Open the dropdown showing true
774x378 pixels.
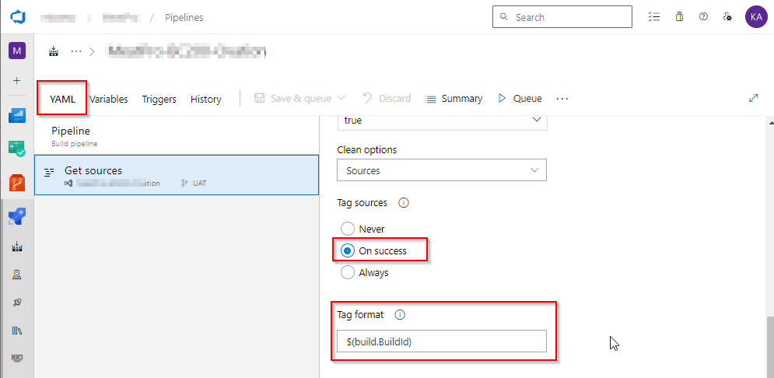(x=441, y=121)
